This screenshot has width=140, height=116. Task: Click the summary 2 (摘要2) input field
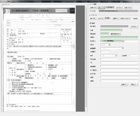[x=119, y=81]
